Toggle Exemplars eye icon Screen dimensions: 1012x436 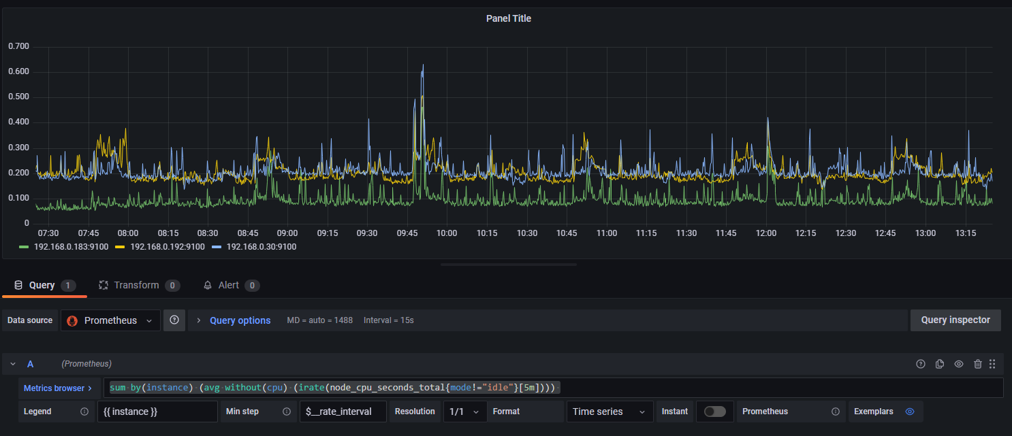click(x=909, y=412)
